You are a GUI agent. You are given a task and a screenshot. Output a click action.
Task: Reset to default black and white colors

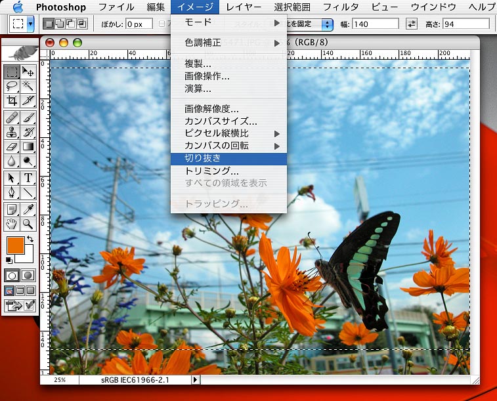click(9, 261)
